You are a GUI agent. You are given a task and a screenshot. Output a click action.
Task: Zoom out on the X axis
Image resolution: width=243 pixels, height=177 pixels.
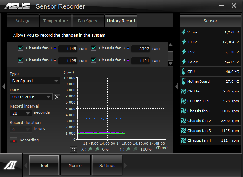click(x=97, y=149)
